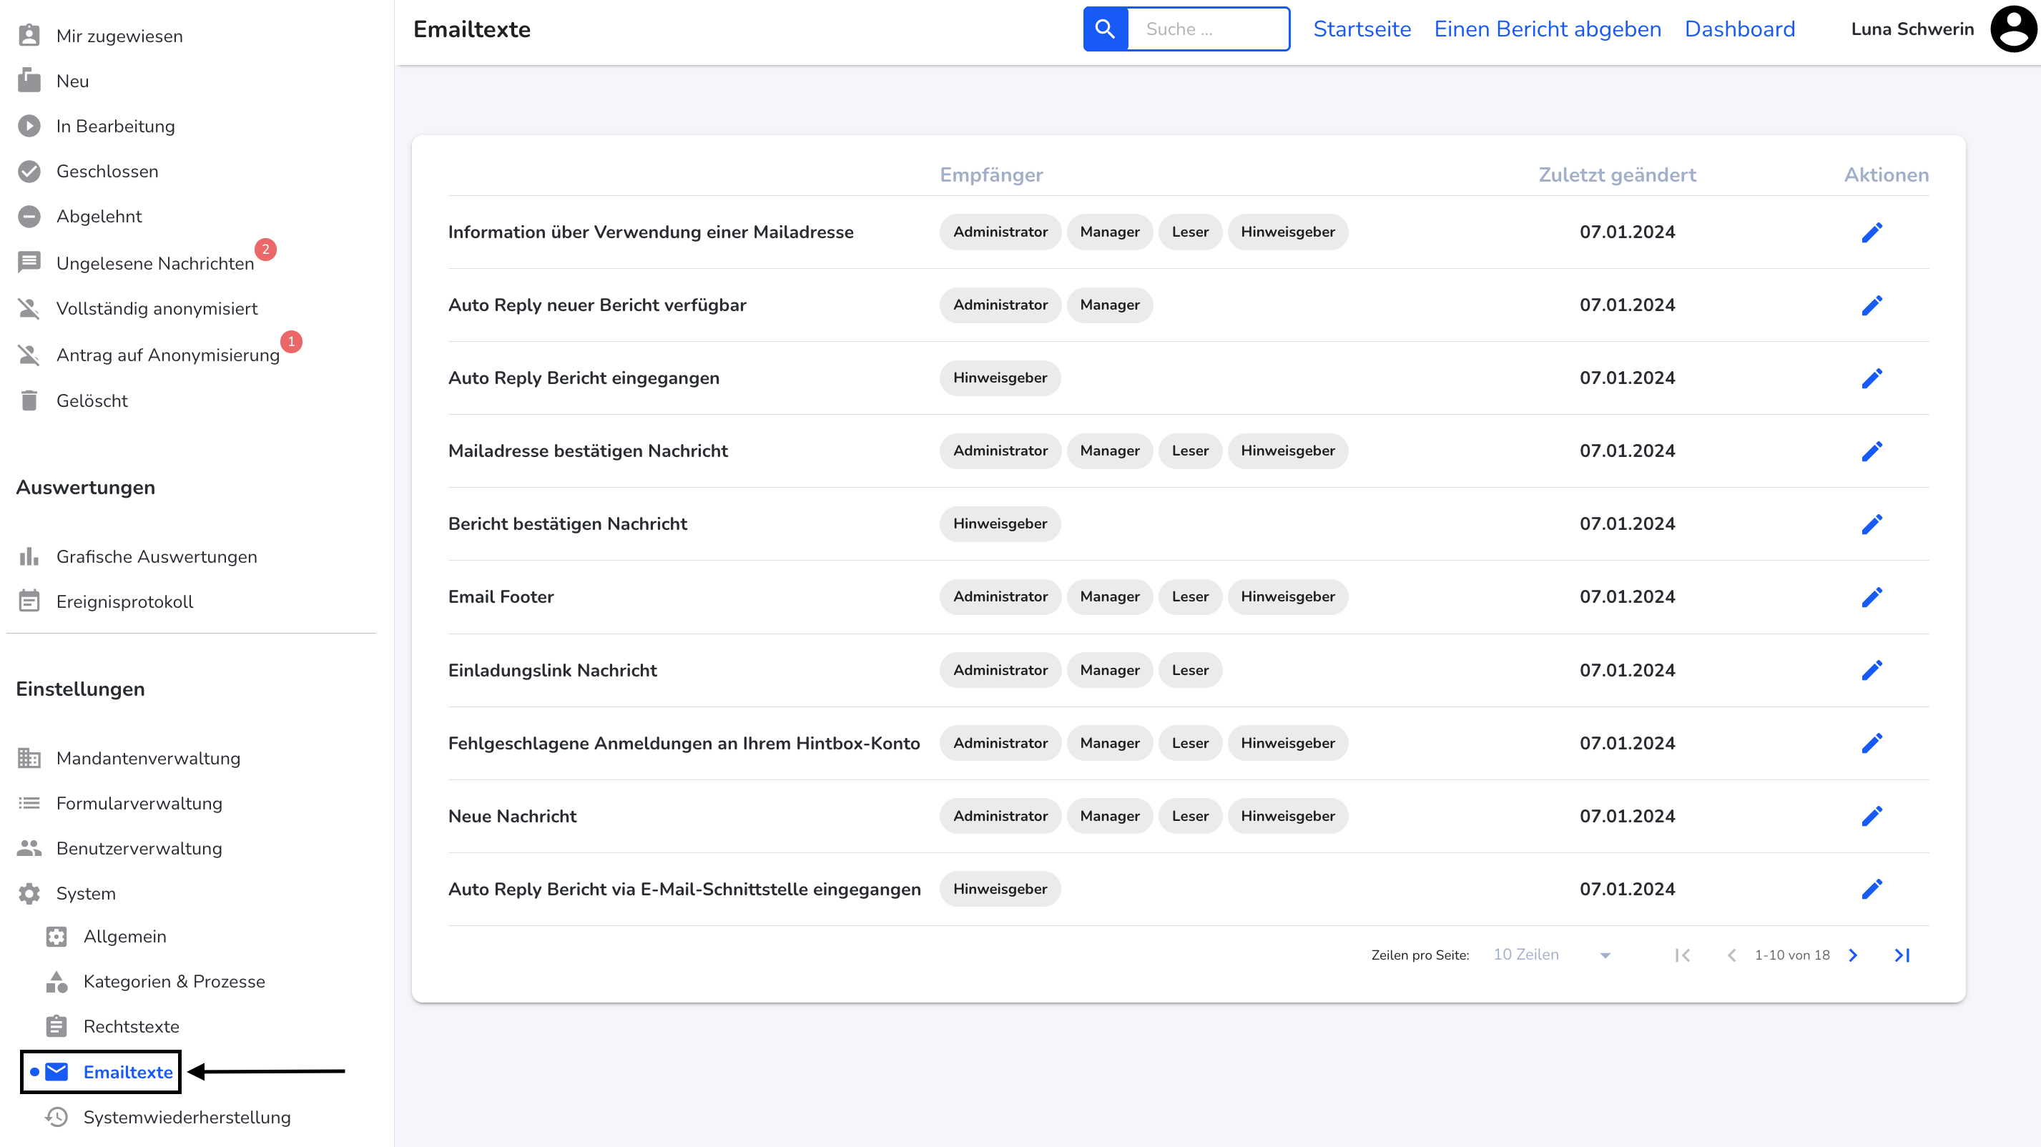The height and width of the screenshot is (1147, 2041).
Task: Open 'Systemwiederherstellung' under System
Action: [187, 1117]
